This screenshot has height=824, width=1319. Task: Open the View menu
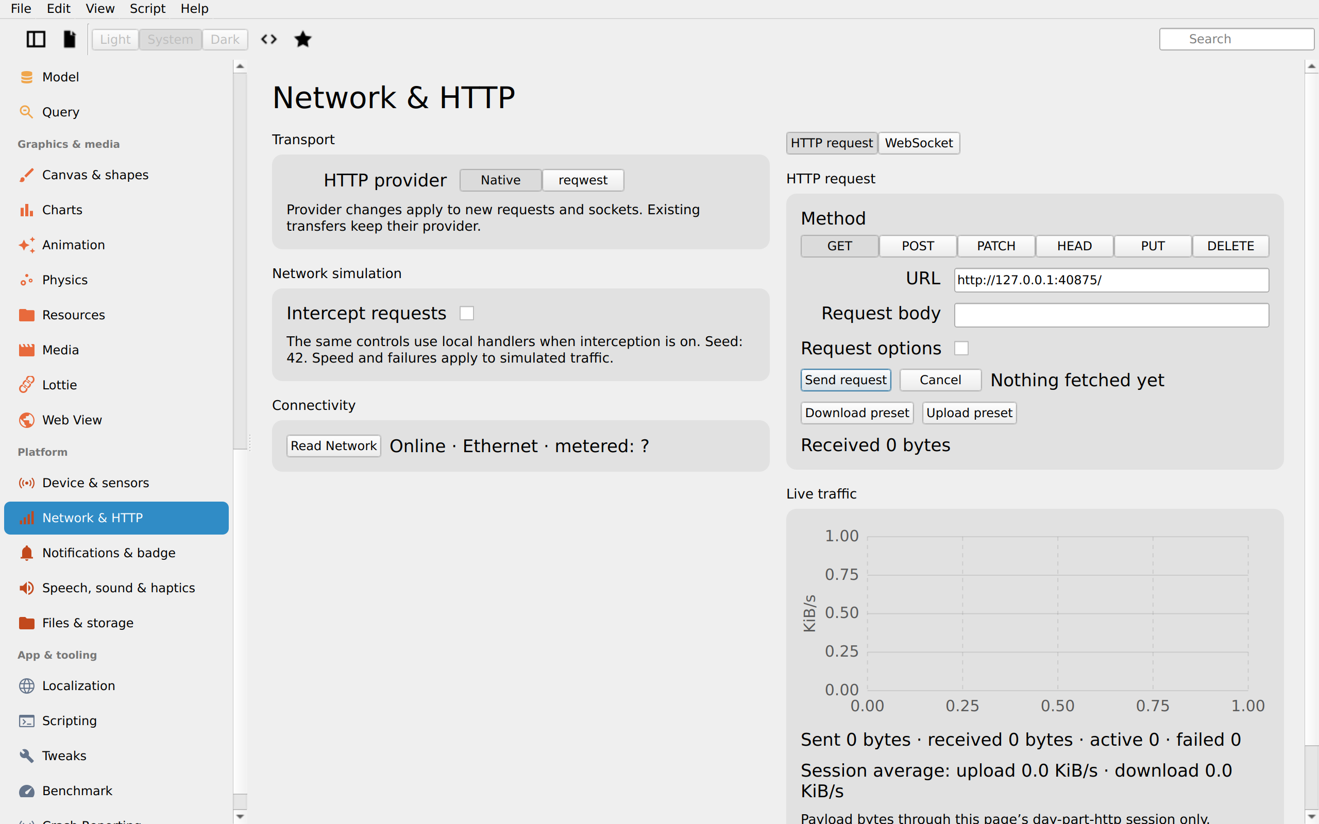(100, 9)
